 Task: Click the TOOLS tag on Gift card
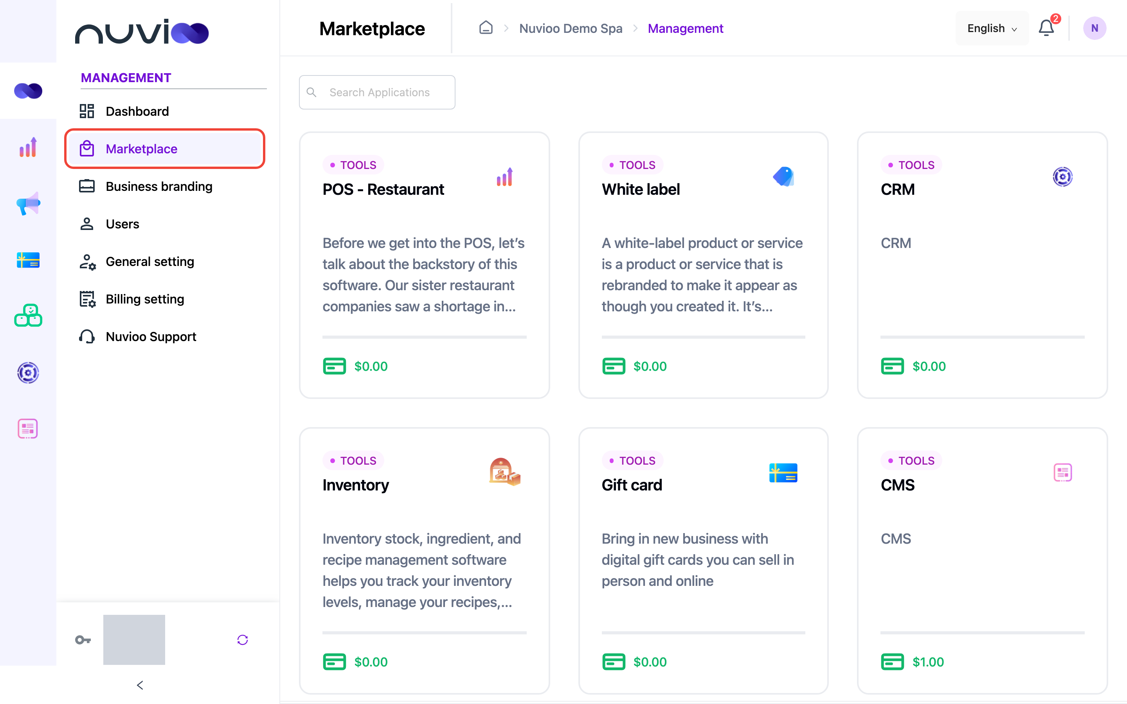tap(632, 460)
